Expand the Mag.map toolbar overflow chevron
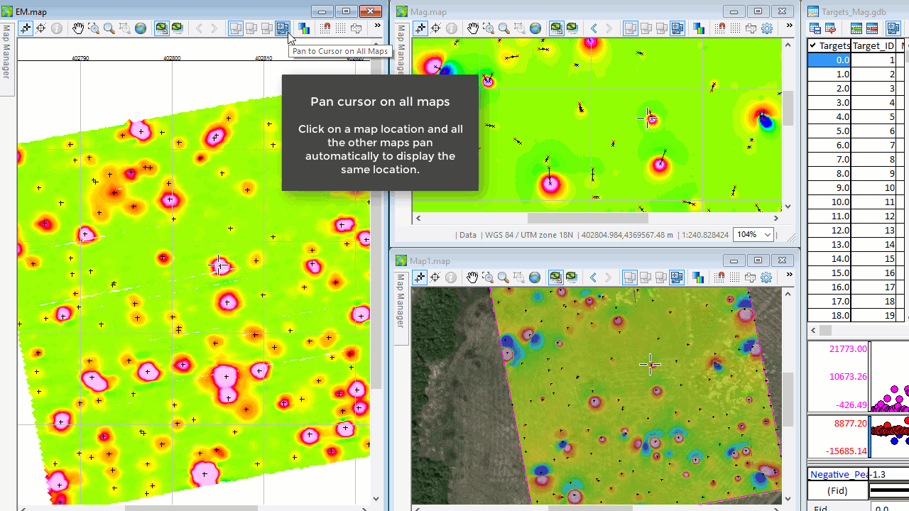This screenshot has width=909, height=511. tap(789, 26)
